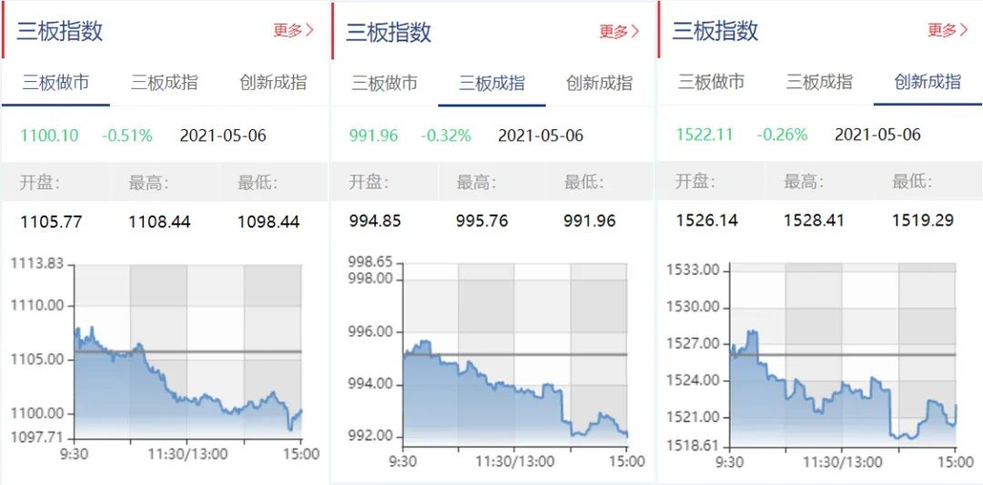Switch to 三板成指 tab in the 1100.10 panel
Screen dimensions: 983x485
(x=165, y=83)
